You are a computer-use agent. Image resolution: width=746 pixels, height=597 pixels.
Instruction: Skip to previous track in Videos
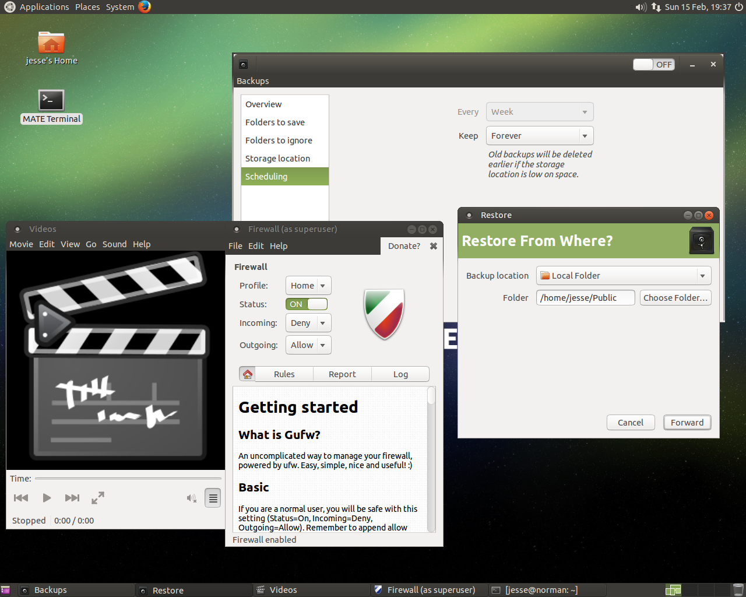click(21, 498)
